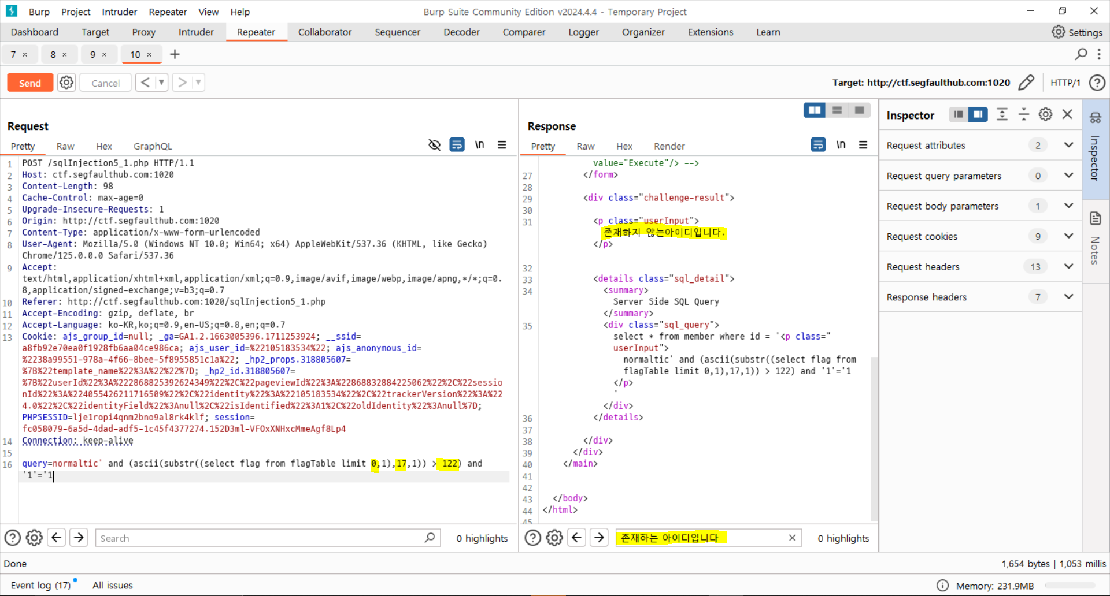Open the Repeater help question-mark icon
Viewport: 1110px width, 596px height.
(1097, 83)
